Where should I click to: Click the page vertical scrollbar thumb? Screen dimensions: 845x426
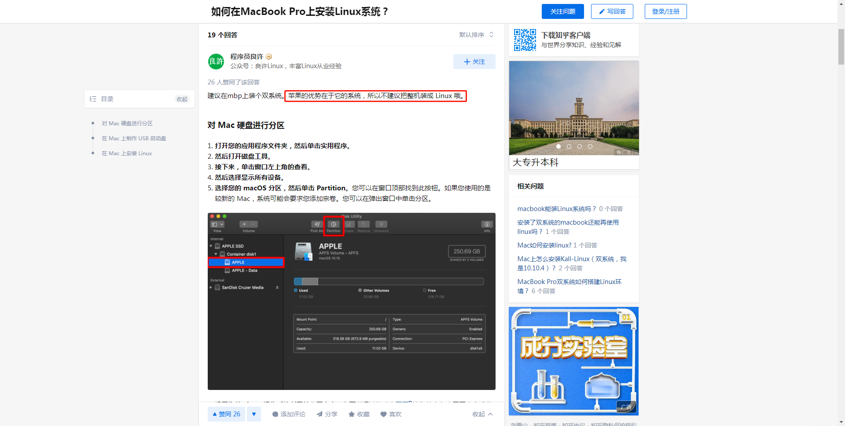click(841, 47)
